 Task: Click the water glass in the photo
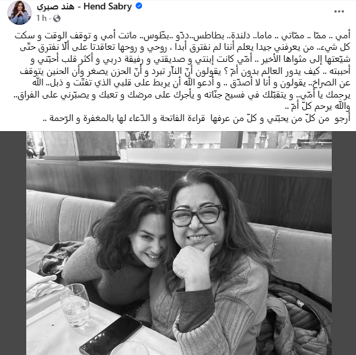point(75,305)
